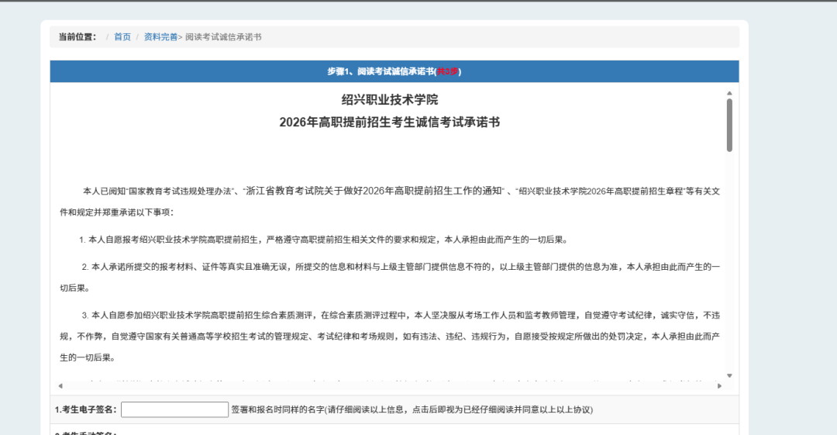Open the 首页 breadcrumb link
837x435 pixels.
tap(122, 37)
